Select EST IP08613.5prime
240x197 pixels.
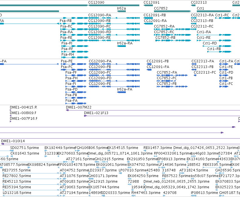coord(204,193)
